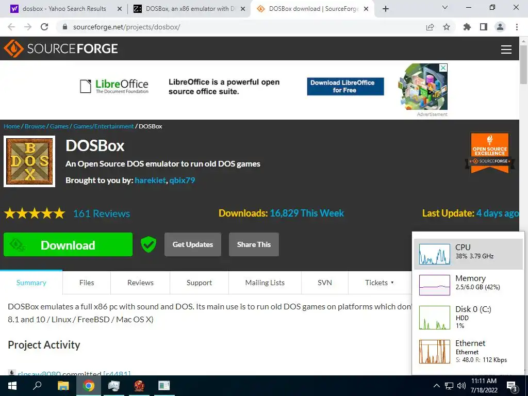This screenshot has height=396, width=528.
Task: Click the Chrome taskbar icon
Action: point(89,386)
